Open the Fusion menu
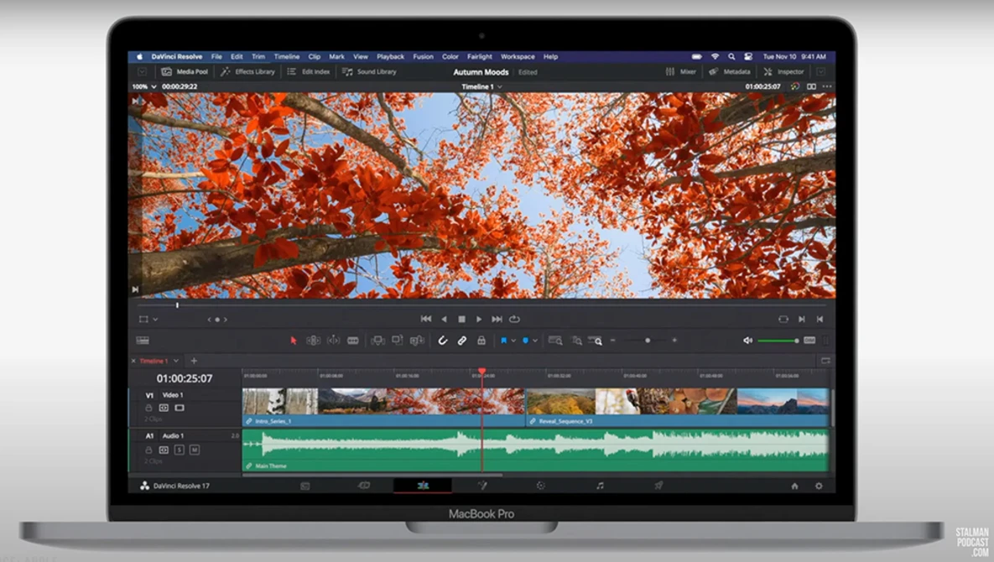Screen dimensions: 994x562 [423, 56]
